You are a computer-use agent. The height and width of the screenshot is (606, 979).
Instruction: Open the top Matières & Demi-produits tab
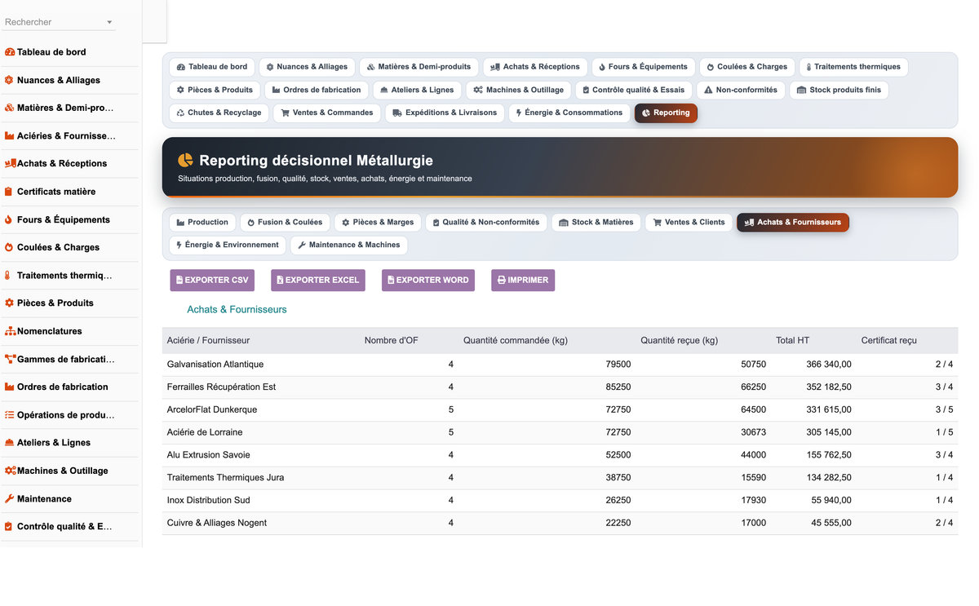tap(419, 67)
